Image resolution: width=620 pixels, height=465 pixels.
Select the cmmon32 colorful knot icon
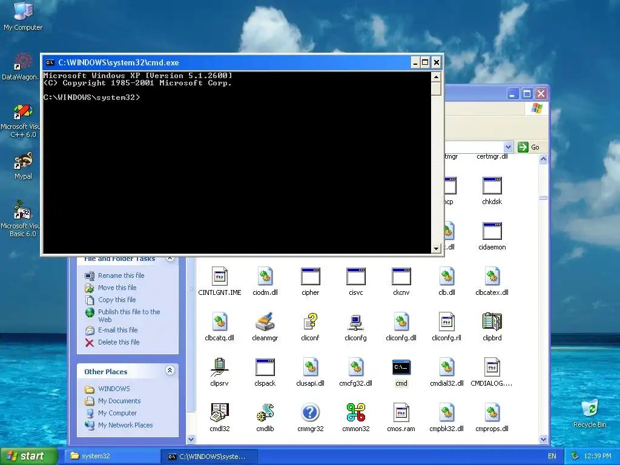click(x=355, y=413)
